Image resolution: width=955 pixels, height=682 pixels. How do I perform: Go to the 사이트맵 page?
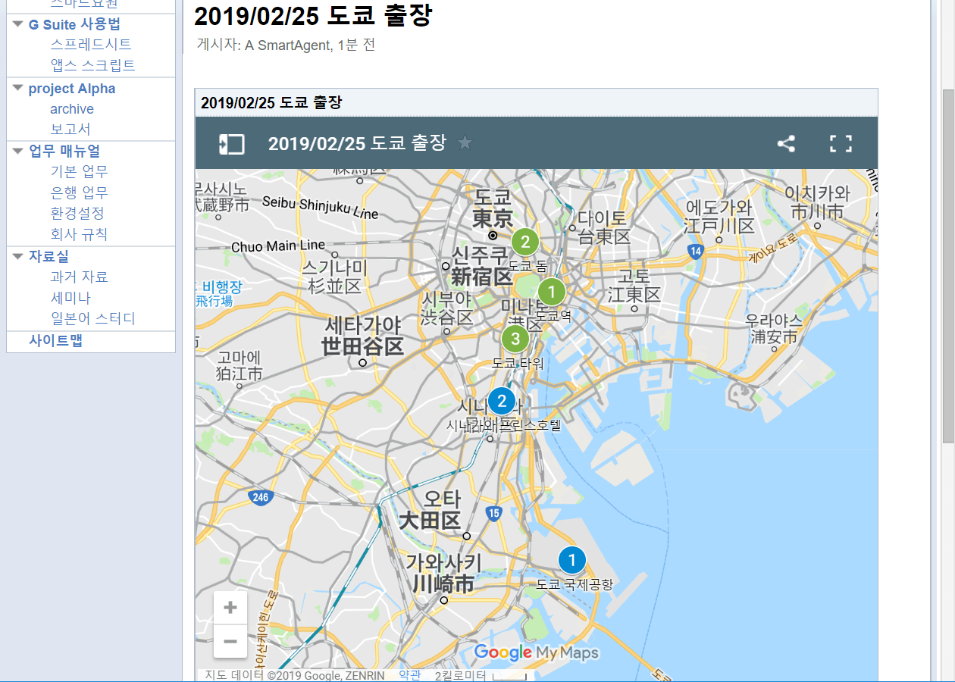click(56, 341)
